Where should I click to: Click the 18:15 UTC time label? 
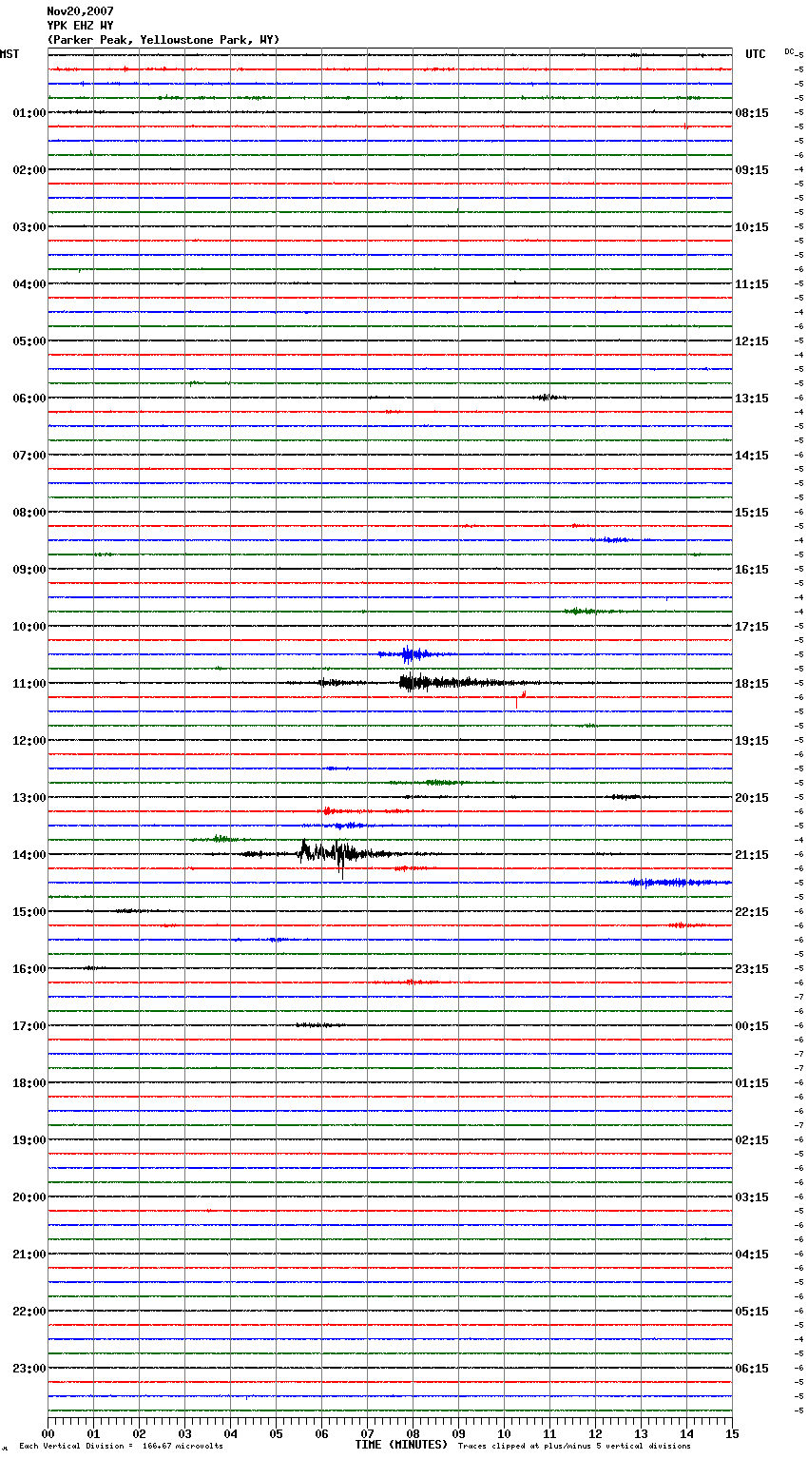point(752,684)
